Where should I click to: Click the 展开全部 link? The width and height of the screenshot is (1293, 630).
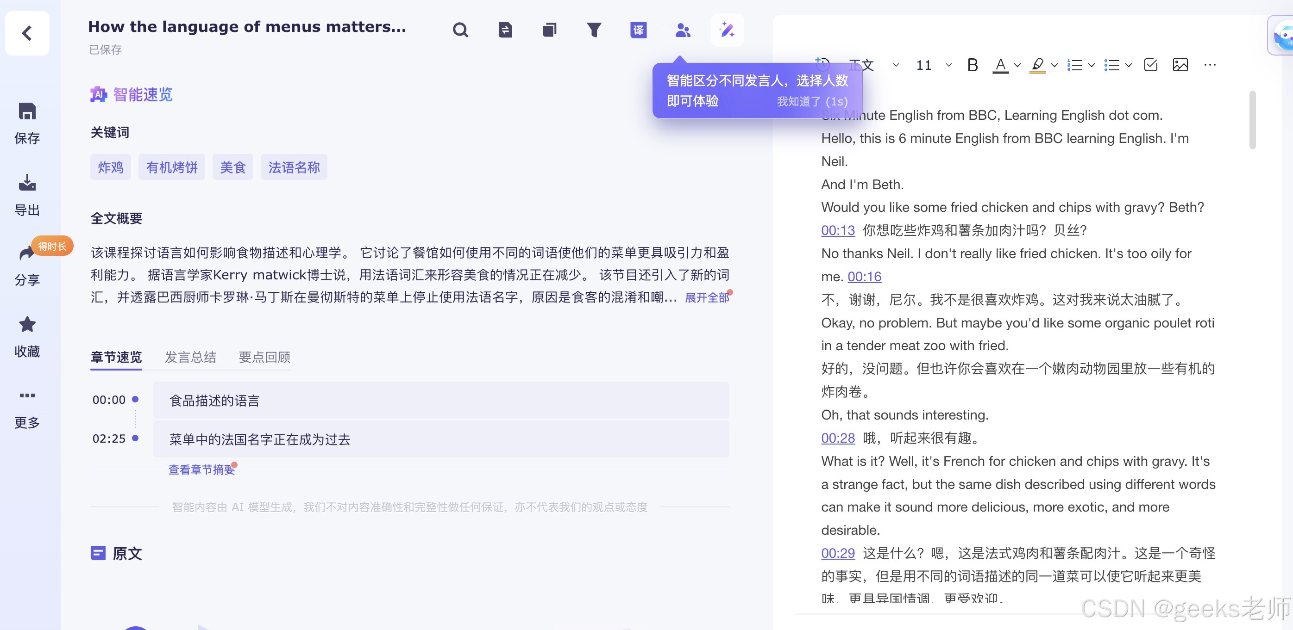[706, 298]
